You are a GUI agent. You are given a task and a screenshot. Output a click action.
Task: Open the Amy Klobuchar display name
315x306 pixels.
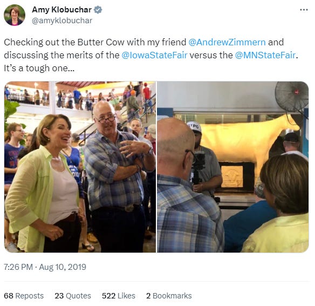(61, 10)
